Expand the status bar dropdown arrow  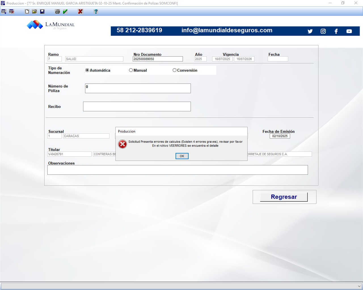[x=359, y=286]
